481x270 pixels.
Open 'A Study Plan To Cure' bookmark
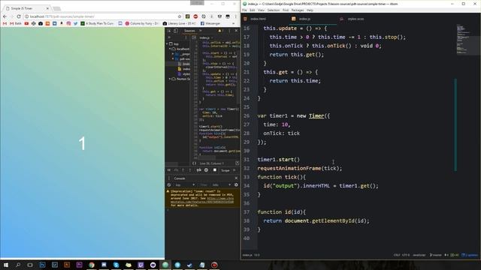click(x=97, y=23)
